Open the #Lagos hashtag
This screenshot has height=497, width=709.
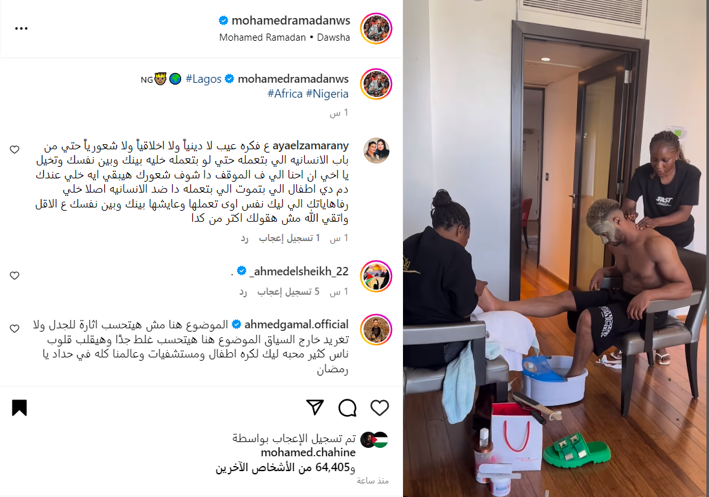pyautogui.click(x=204, y=79)
